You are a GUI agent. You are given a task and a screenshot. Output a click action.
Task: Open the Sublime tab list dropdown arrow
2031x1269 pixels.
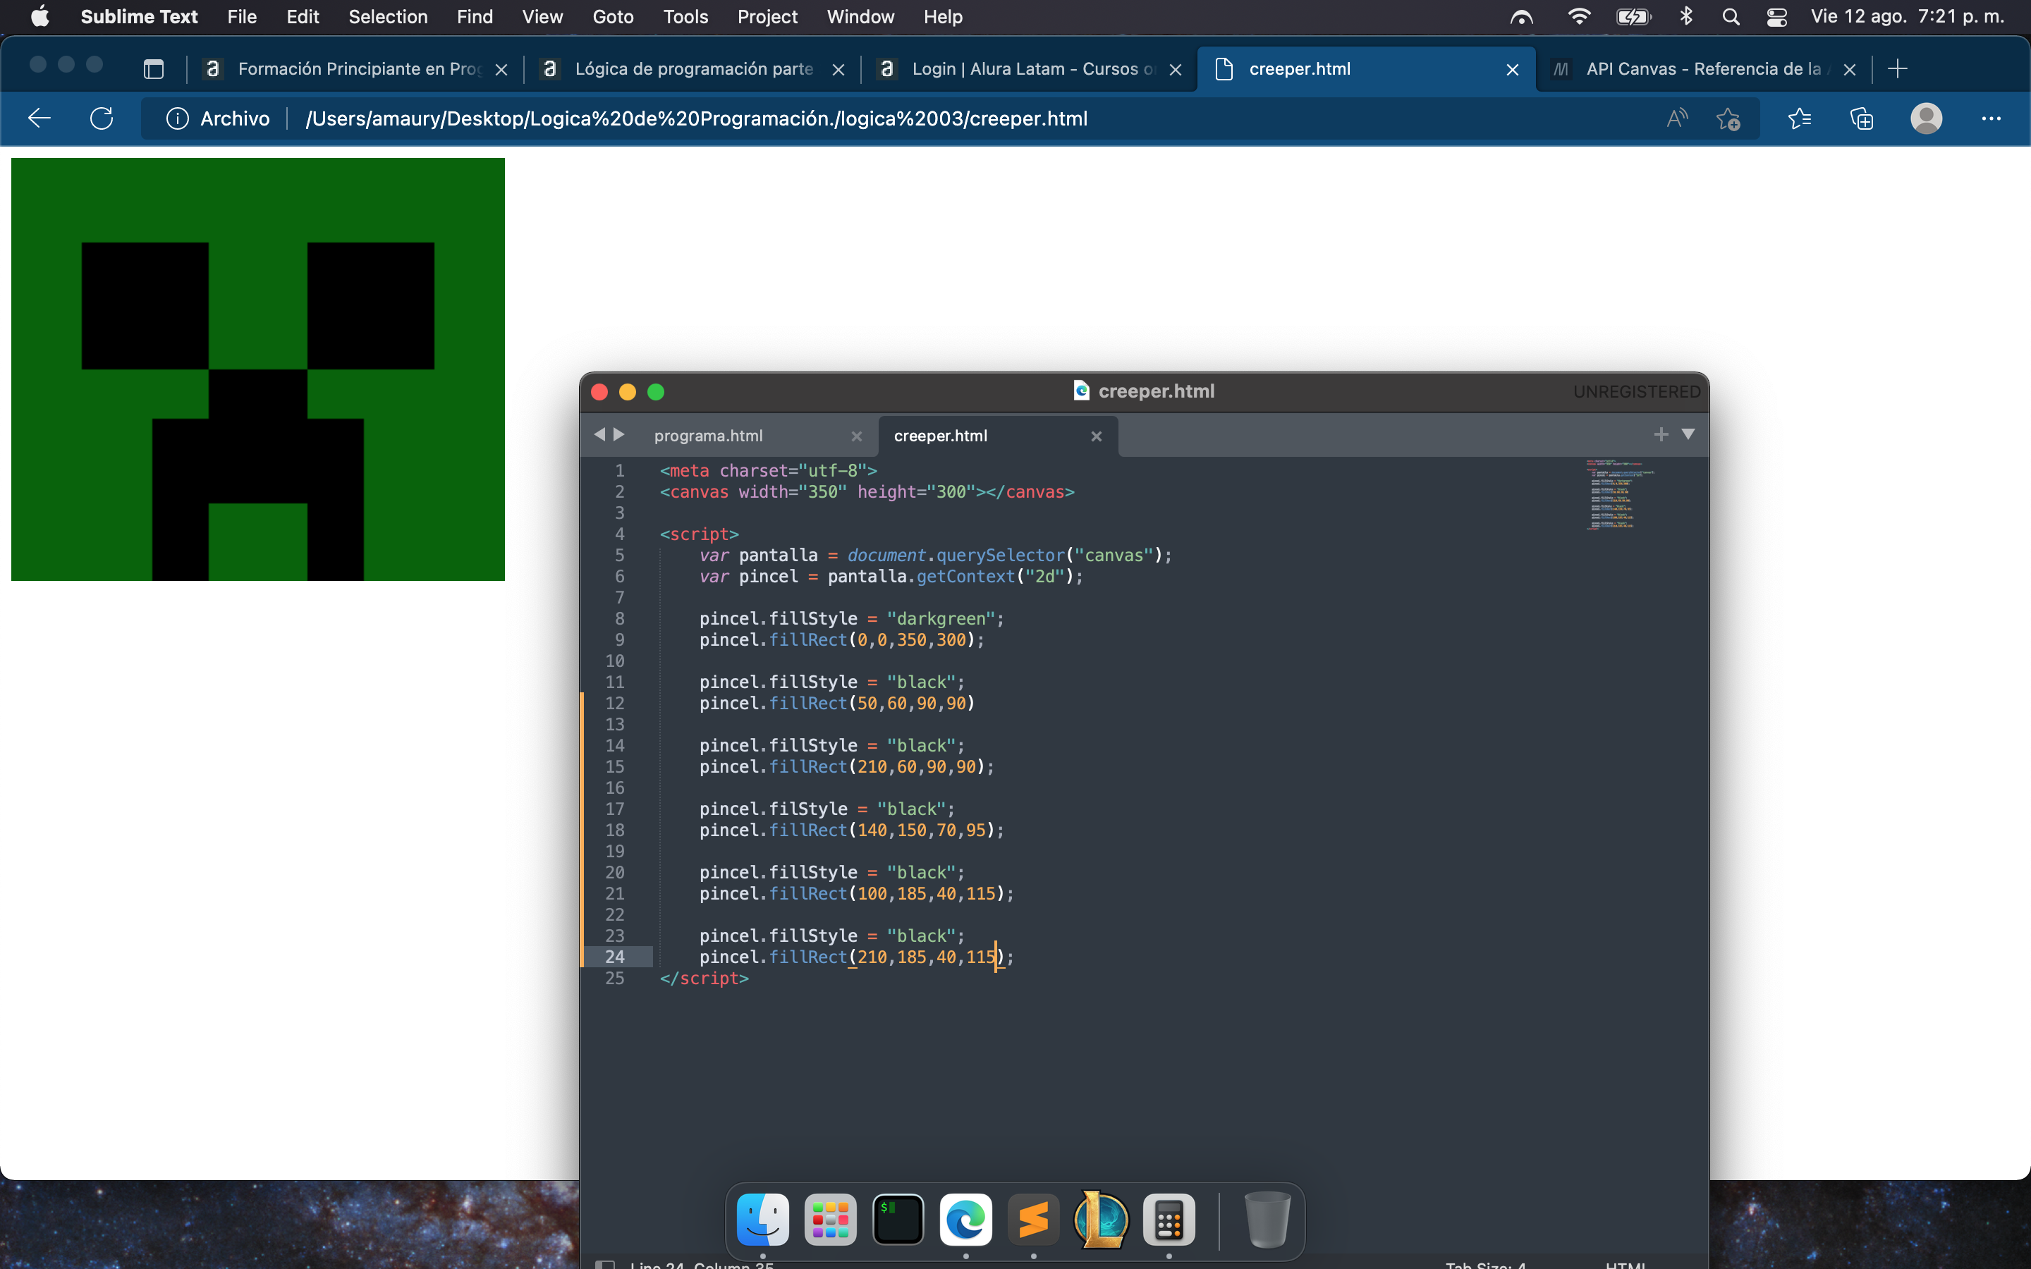click(1688, 434)
